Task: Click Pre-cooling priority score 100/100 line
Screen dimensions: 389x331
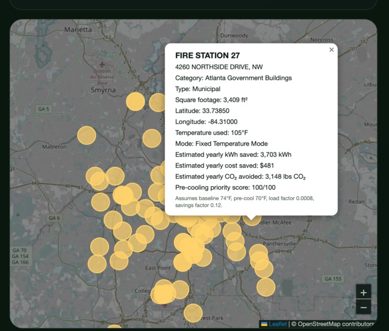Action: 225,187
